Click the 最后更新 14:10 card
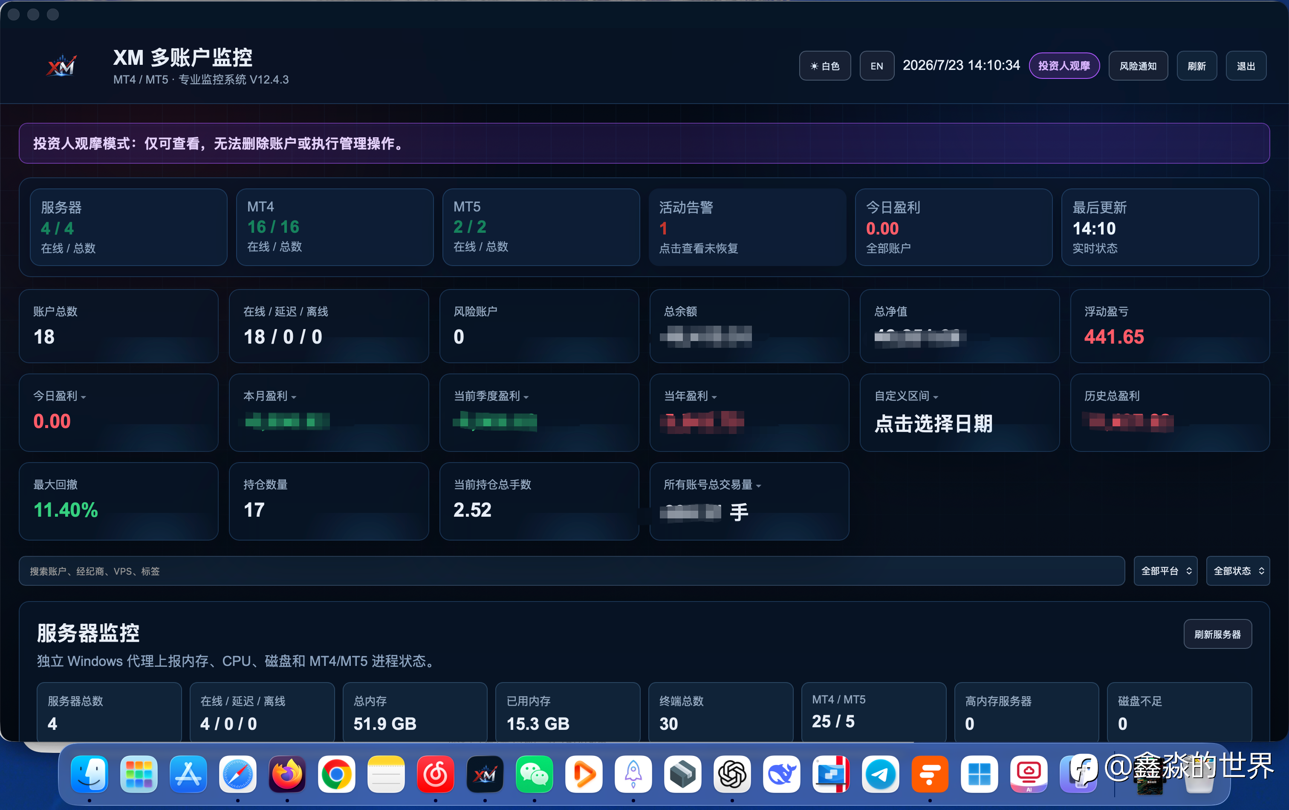 1160,227
